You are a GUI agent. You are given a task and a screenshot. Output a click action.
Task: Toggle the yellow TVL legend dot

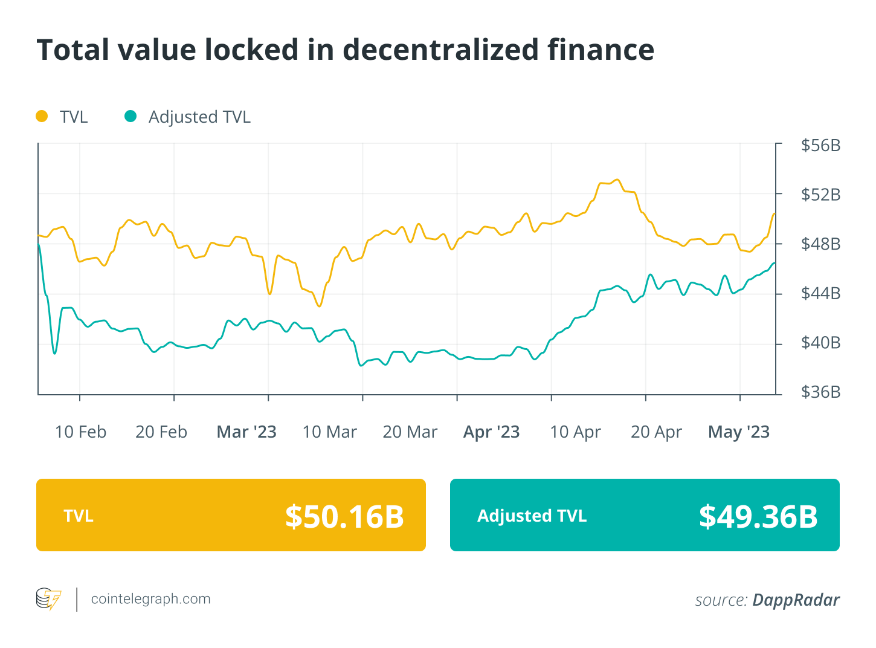coord(42,116)
